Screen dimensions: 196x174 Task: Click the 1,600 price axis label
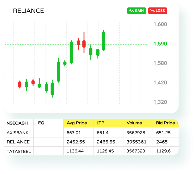click(160, 24)
